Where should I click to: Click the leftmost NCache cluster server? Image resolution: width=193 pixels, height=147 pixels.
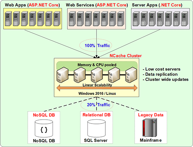62,75
